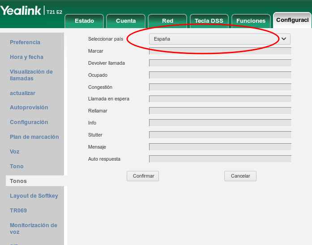The height and width of the screenshot is (245, 312).
Task: Open the Cuenta tab
Action: pyautogui.click(x=126, y=21)
